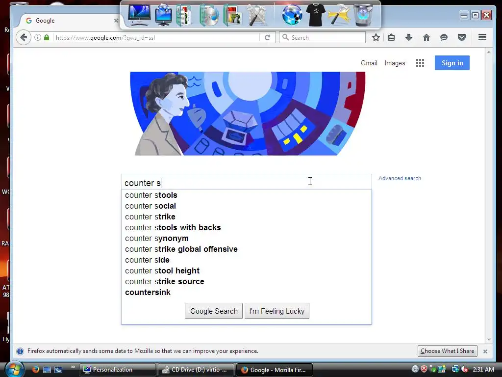Show bookmarks list icon in toolbar
Image resolution: width=502 pixels, height=377 pixels.
point(391,37)
